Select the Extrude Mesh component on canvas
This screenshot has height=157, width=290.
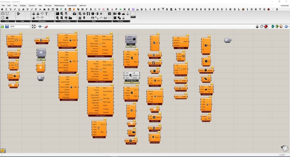click(154, 138)
